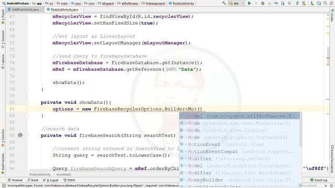Open the TODO tool window

[x=69, y=180]
